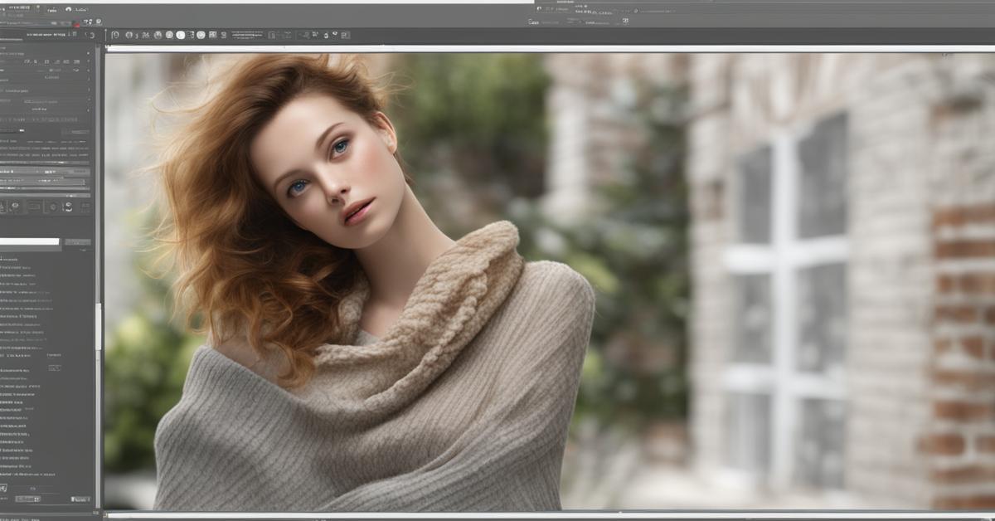
Task: Select the gear-like circular icon in the left panel icon row
Action: [51, 207]
